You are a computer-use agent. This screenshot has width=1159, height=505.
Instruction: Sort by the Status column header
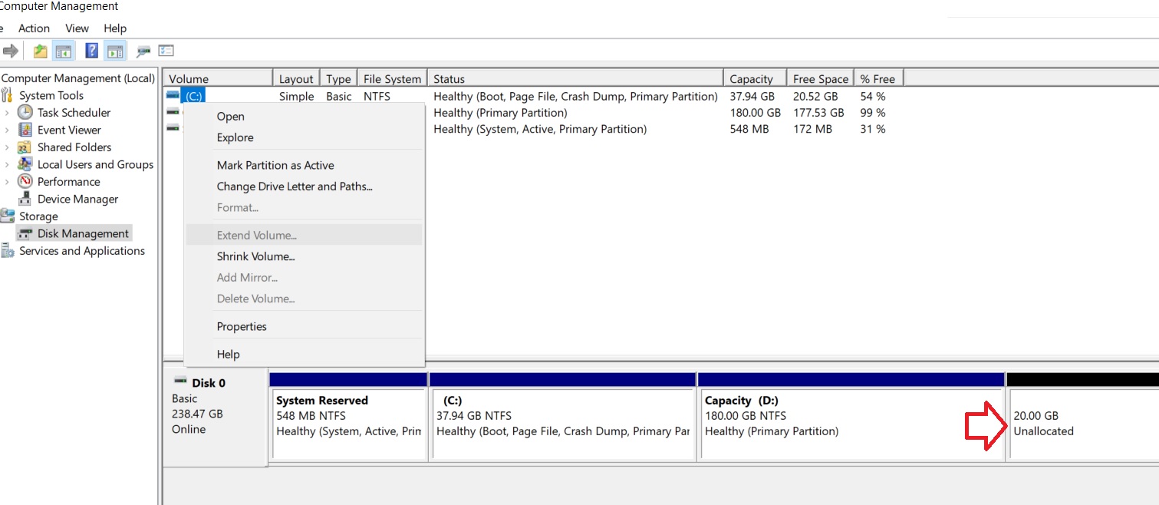(575, 78)
